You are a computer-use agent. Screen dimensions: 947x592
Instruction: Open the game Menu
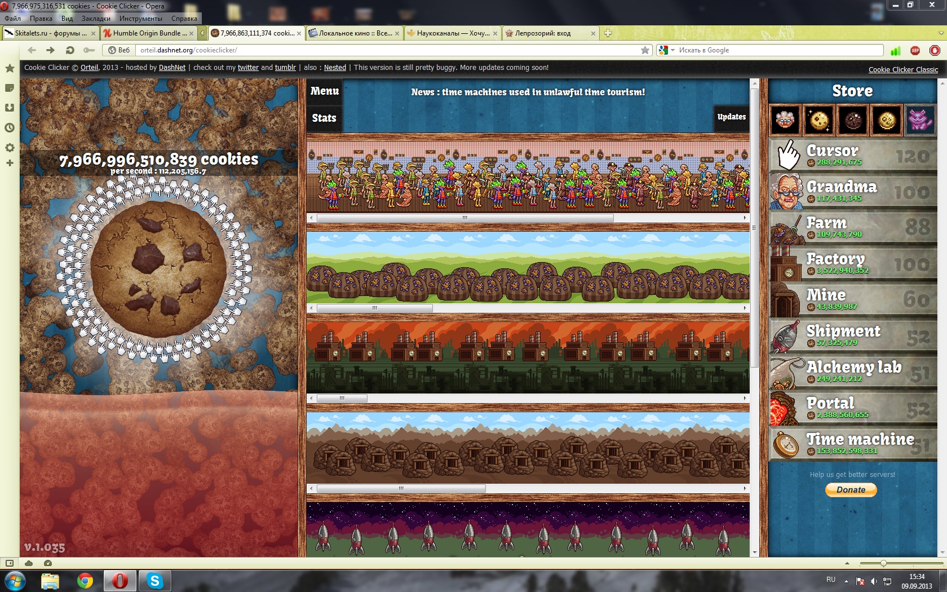[x=325, y=91]
